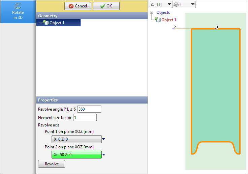248x174 pixels.
Task: Click the Revolve angle input field
Action: click(89, 109)
